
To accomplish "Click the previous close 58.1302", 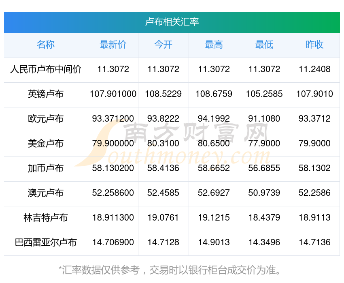I will pos(314,168).
